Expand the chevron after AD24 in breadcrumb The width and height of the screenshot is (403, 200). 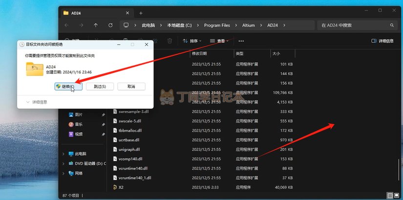284,25
